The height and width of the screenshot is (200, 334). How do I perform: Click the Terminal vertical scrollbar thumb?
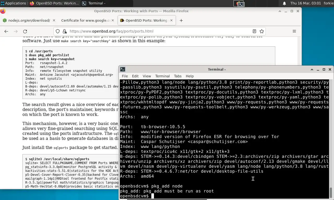pos(331,193)
